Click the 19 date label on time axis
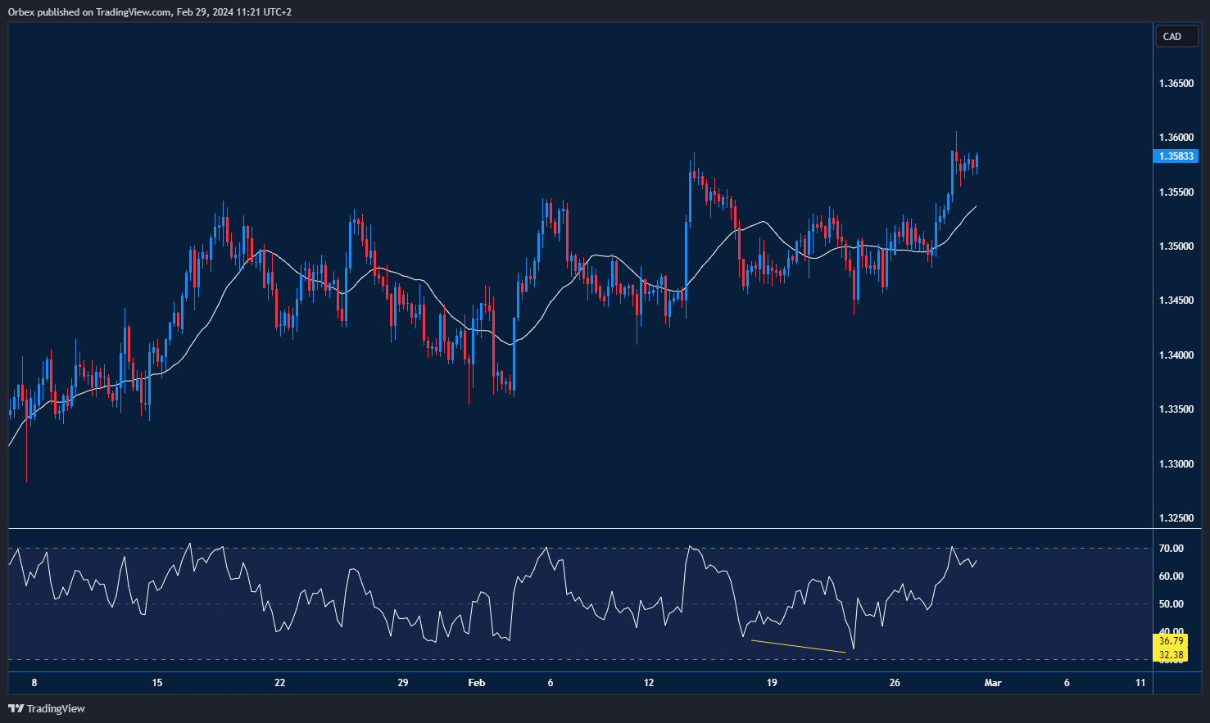 click(772, 683)
